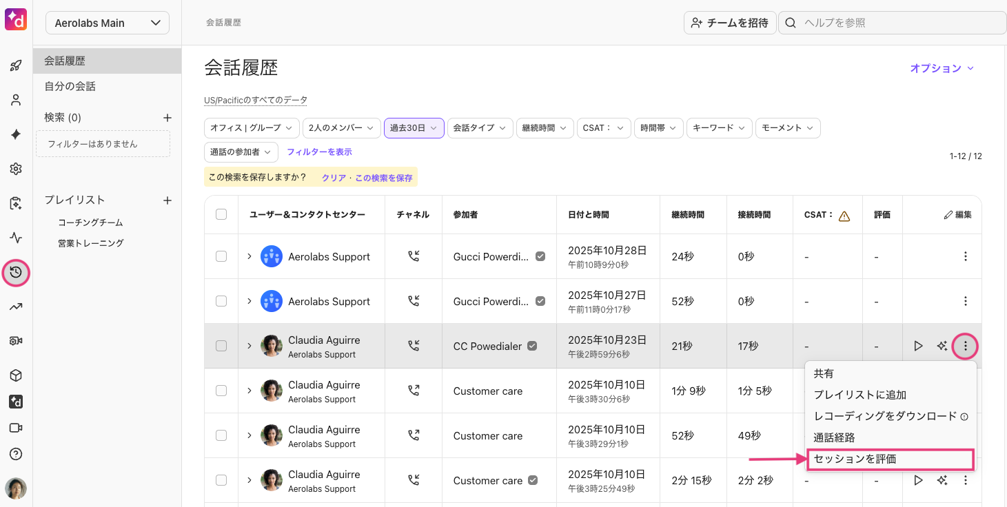
Task: Click the 編集 button in table header
Action: (x=957, y=215)
